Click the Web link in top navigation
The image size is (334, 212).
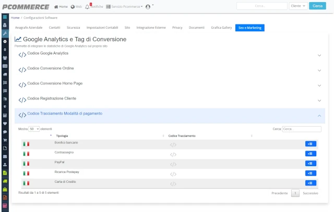76,7
